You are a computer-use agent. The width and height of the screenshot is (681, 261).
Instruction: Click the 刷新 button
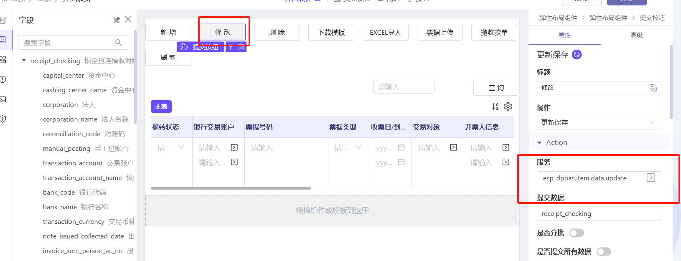click(168, 57)
